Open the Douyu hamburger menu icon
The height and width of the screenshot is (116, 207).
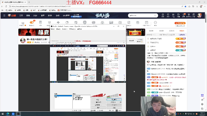point(4,15)
